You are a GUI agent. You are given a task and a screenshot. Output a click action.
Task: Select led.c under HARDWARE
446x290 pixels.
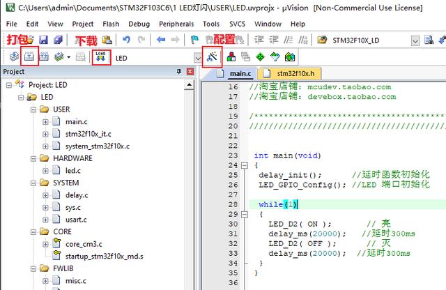point(73,171)
